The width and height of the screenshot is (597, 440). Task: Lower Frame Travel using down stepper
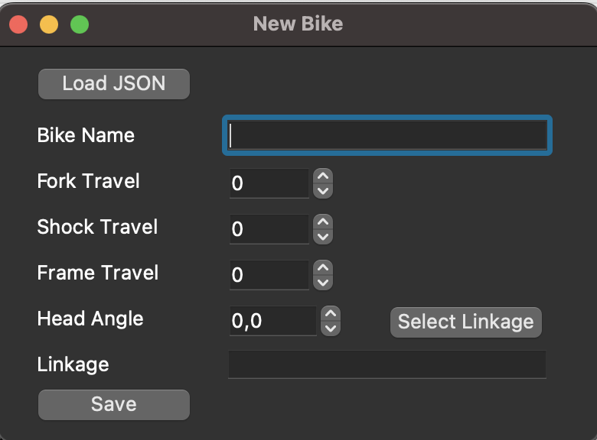(324, 282)
